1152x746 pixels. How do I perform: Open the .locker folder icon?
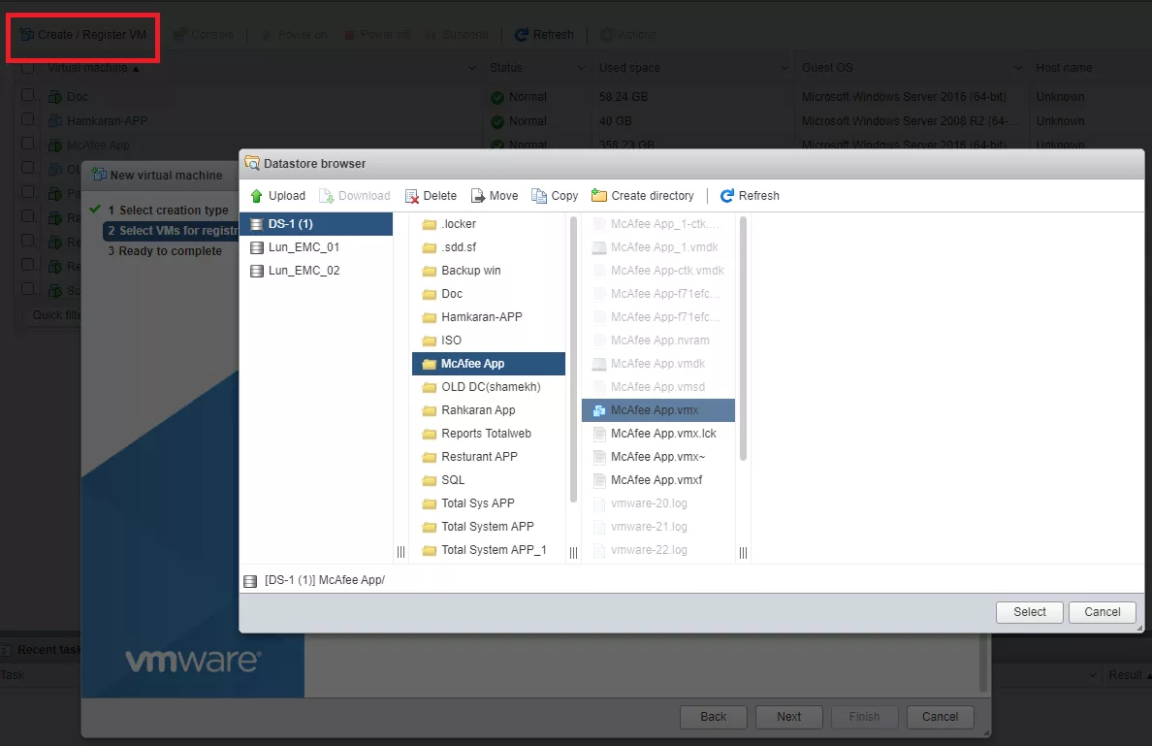(429, 225)
